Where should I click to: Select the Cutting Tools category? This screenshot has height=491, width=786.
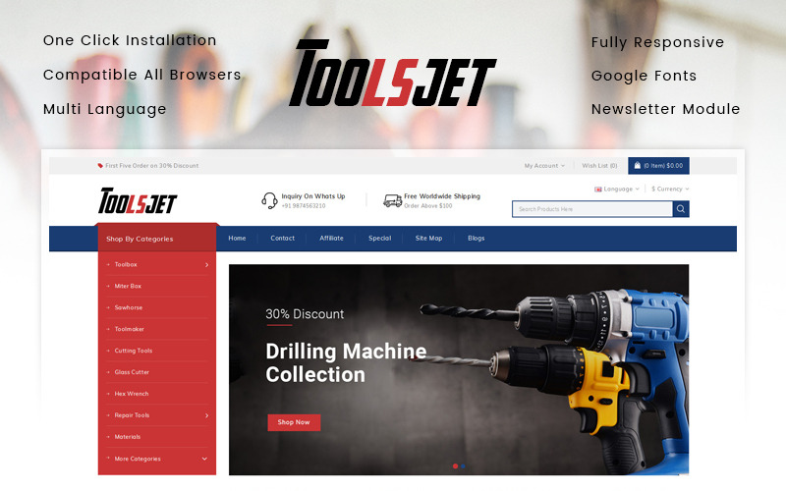134,351
